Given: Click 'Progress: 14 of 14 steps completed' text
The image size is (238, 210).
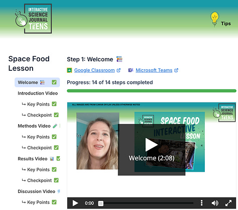Looking at the screenshot, I should [110, 82].
